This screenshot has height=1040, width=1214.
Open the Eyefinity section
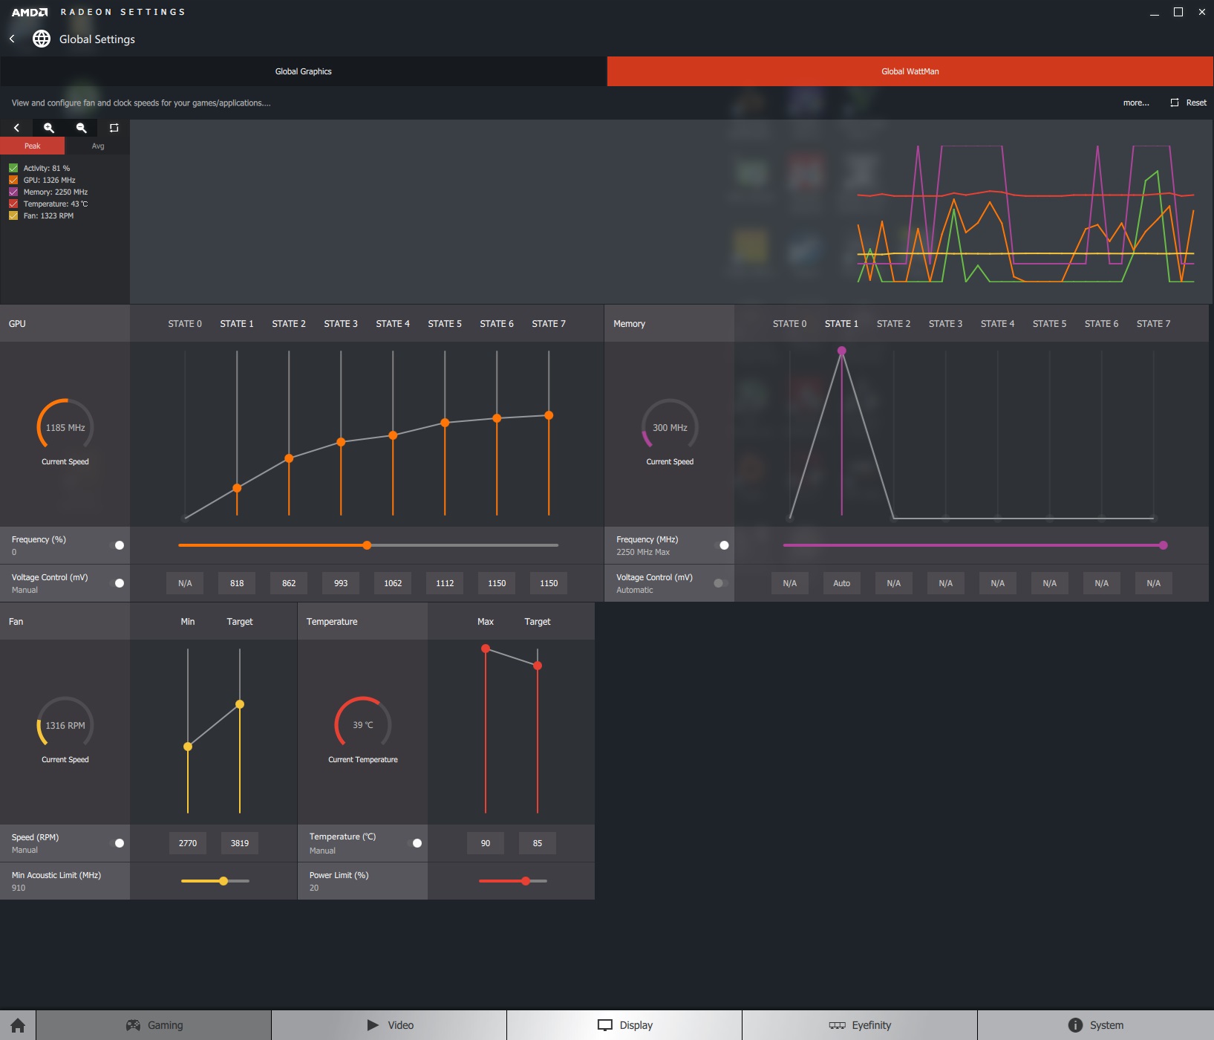860,1025
